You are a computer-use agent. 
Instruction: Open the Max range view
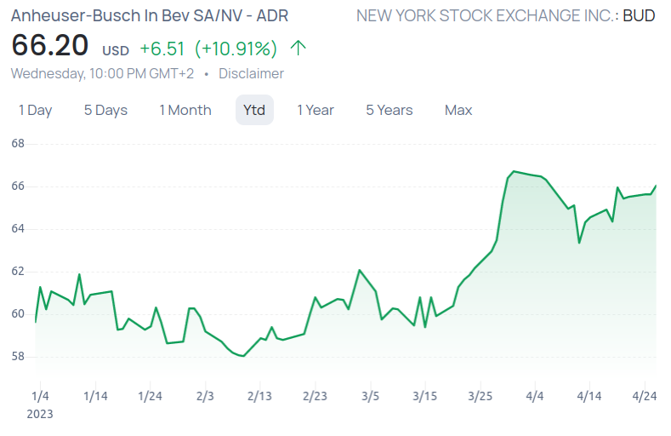click(458, 110)
